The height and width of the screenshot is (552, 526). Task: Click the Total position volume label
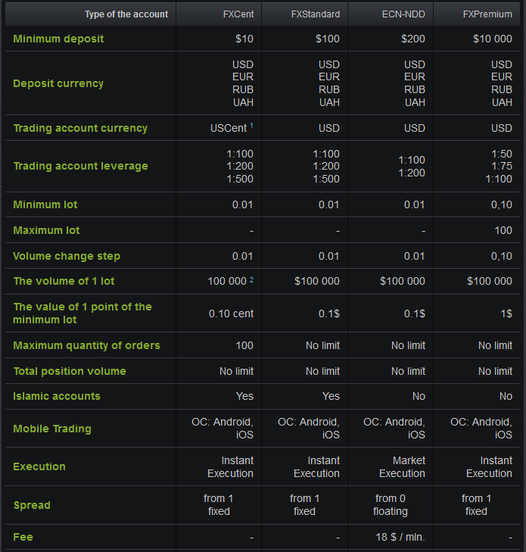point(70,371)
